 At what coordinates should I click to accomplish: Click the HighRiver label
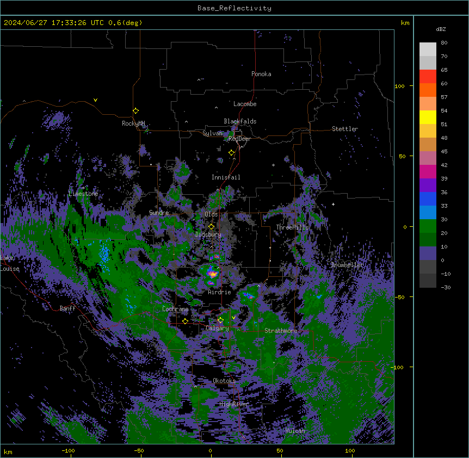click(x=234, y=404)
